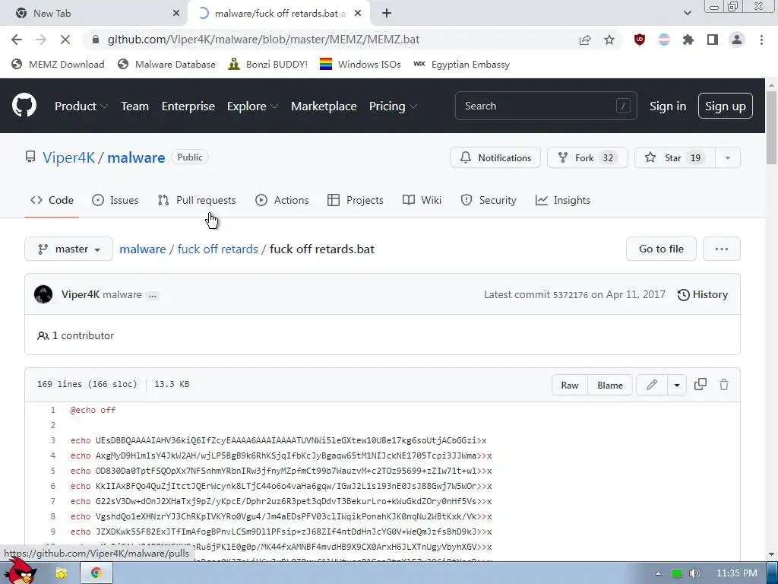Click the browser address bar URL
The image size is (778, 584).
(264, 40)
